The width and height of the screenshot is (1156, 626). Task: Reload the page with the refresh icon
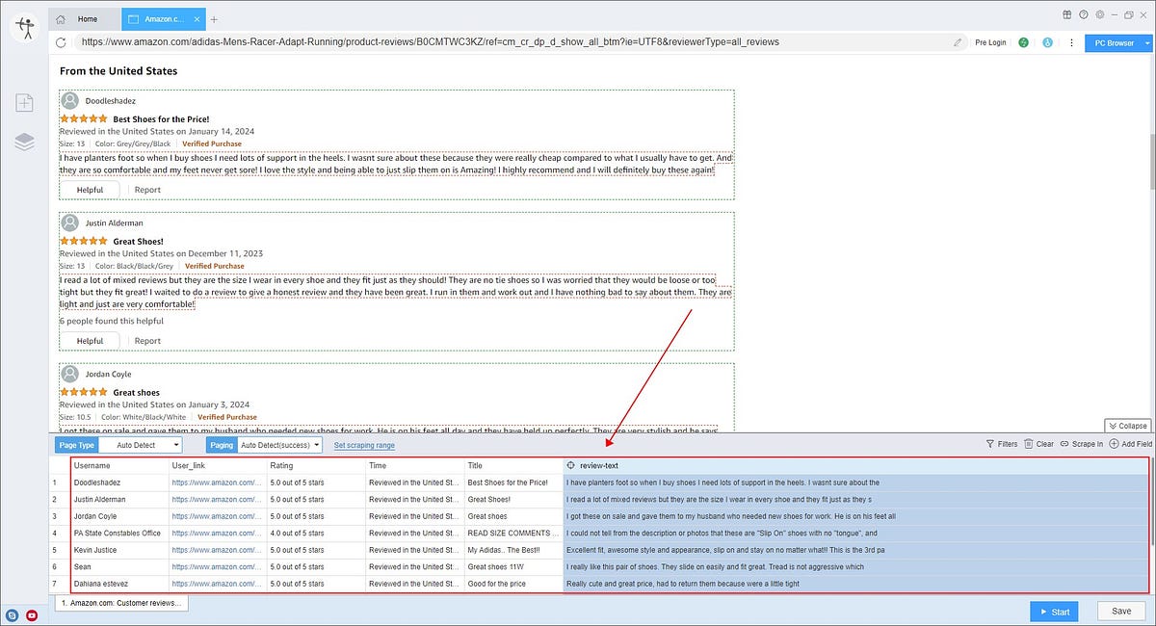coord(60,42)
